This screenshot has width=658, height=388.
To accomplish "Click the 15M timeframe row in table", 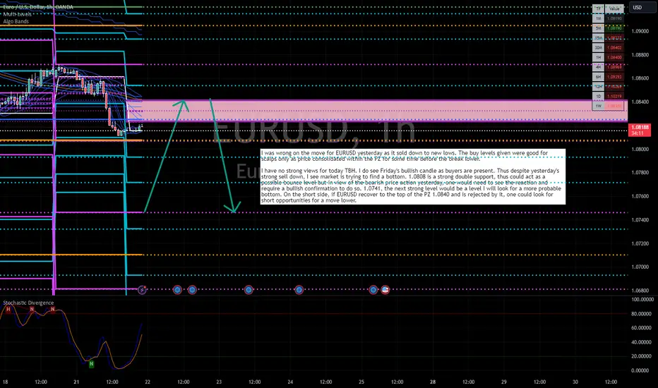I will pyautogui.click(x=608, y=38).
